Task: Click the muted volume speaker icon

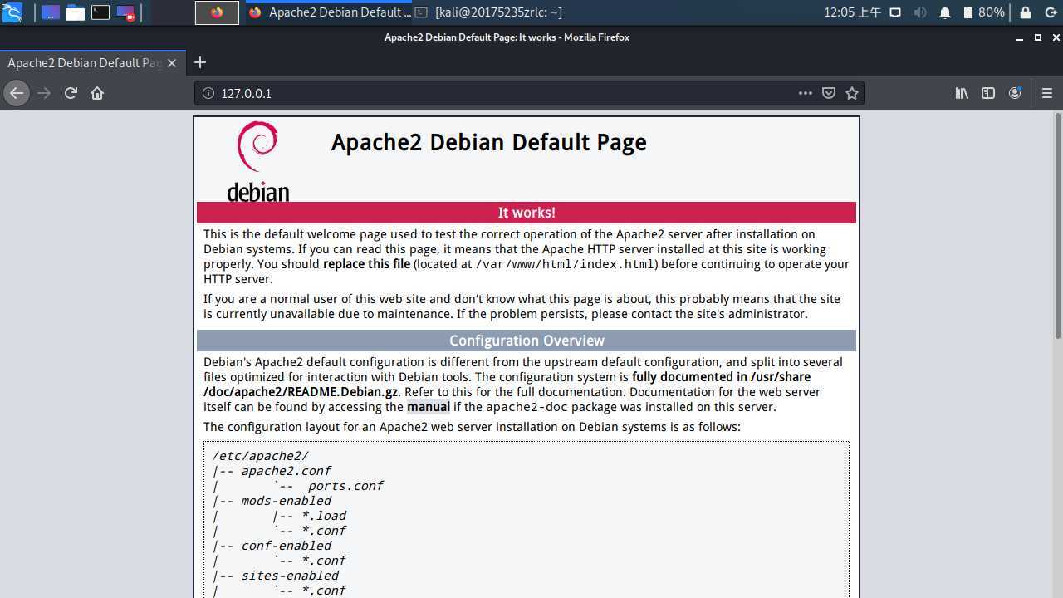Action: tap(920, 12)
